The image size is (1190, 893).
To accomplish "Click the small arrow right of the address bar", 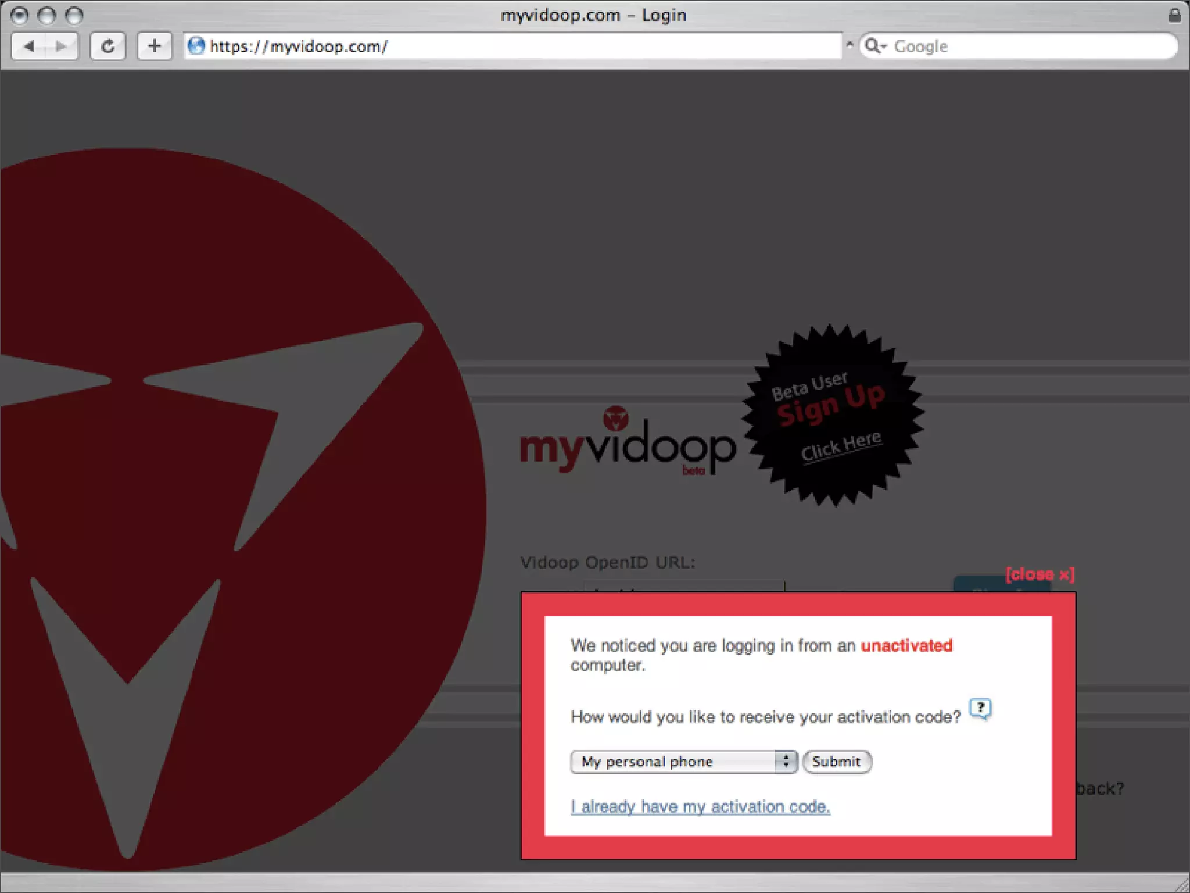I will pos(850,44).
